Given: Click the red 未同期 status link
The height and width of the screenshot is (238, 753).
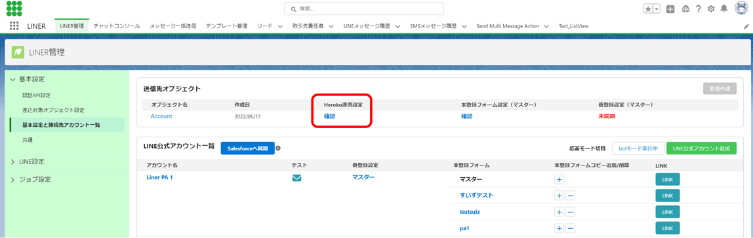Looking at the screenshot, I should [607, 116].
